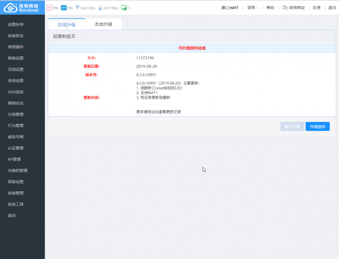Click 退出 in the top bar

tap(332, 8)
